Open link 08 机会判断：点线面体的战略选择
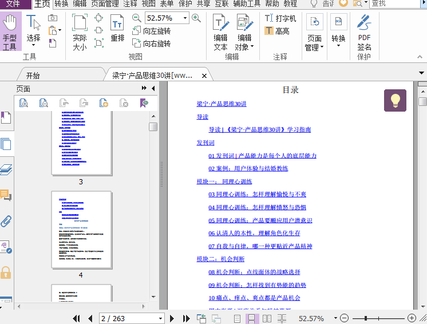Screen dimensions: 427x324 click(254, 272)
